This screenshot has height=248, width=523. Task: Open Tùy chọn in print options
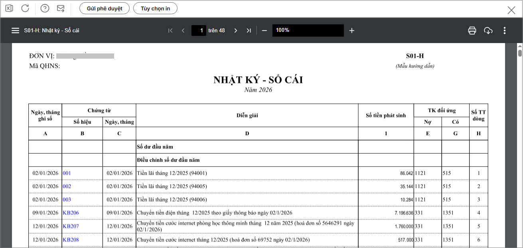(155, 8)
